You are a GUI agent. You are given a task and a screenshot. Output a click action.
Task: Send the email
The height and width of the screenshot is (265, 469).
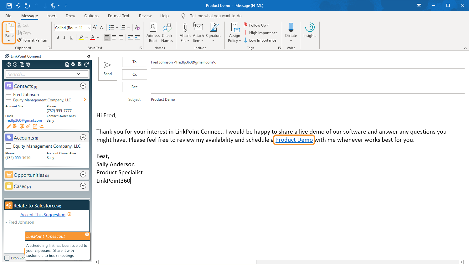point(108,69)
